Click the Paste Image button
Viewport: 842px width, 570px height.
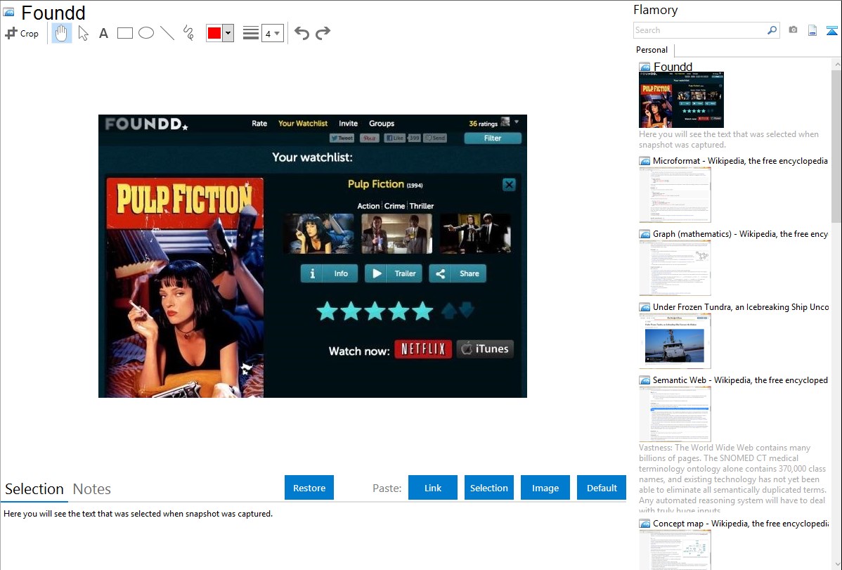click(545, 487)
